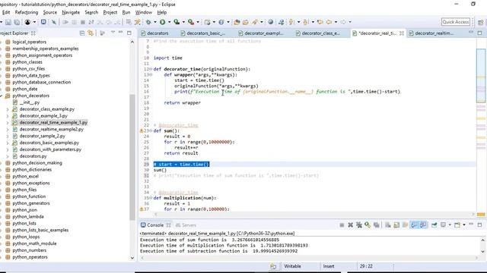
Task: Click the Writable status bar entry
Action: click(292, 266)
